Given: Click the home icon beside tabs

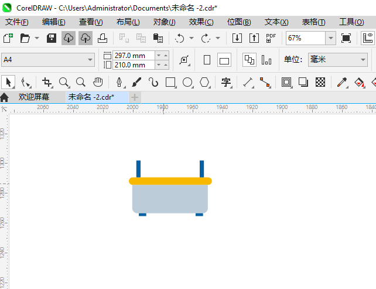Looking at the screenshot, I should coord(5,97).
